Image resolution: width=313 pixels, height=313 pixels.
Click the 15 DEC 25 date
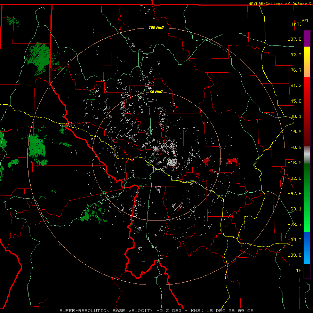[221, 311]
